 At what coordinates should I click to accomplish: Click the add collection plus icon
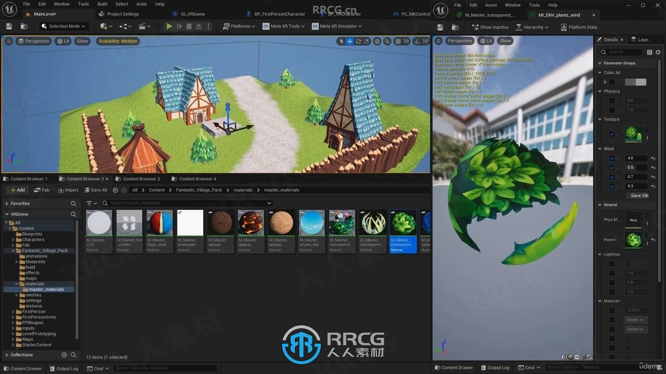[x=64, y=355]
